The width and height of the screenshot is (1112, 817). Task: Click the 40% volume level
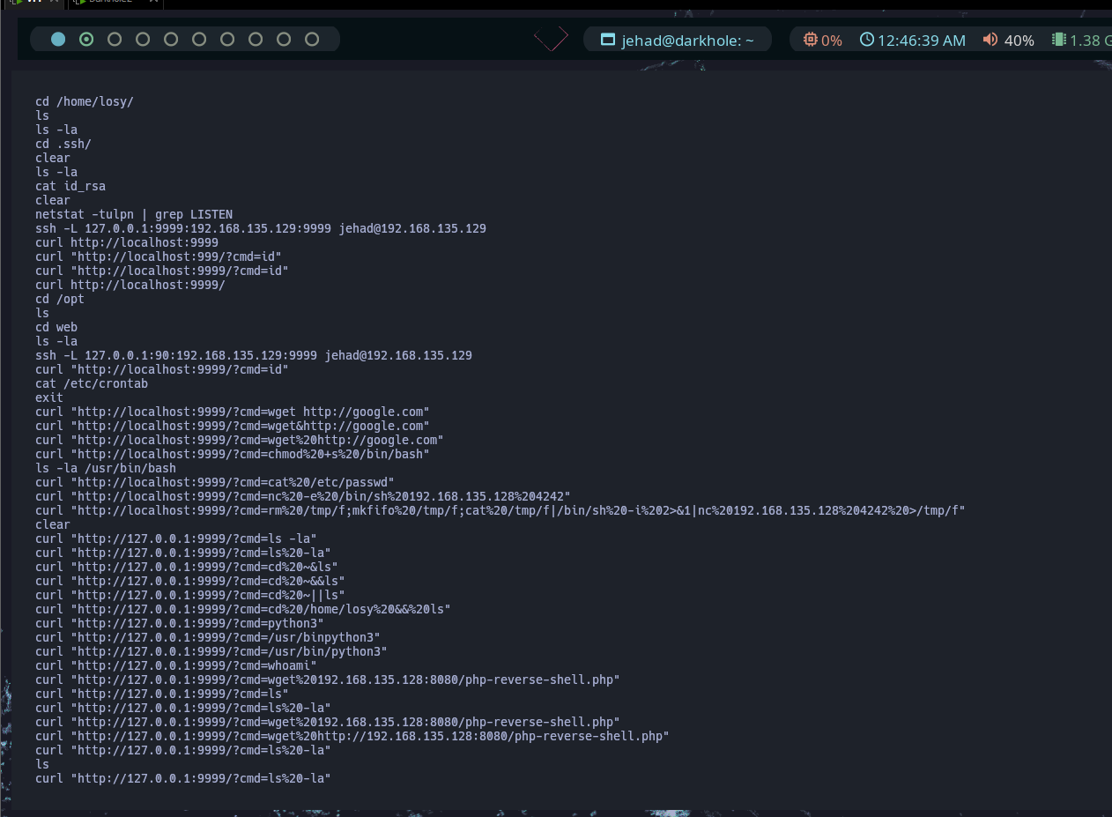click(1019, 41)
